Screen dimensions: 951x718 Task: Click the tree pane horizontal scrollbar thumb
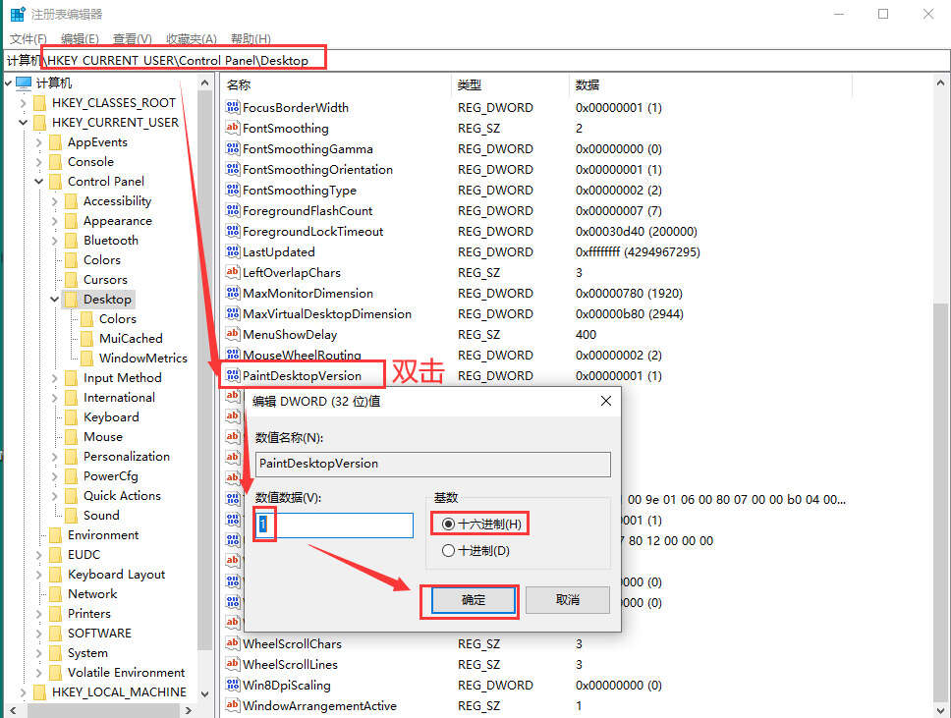click(103, 709)
